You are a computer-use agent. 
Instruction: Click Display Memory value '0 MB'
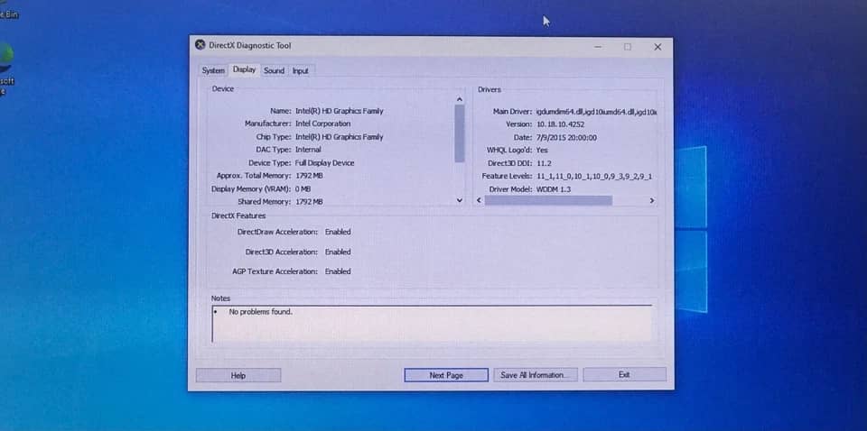303,188
